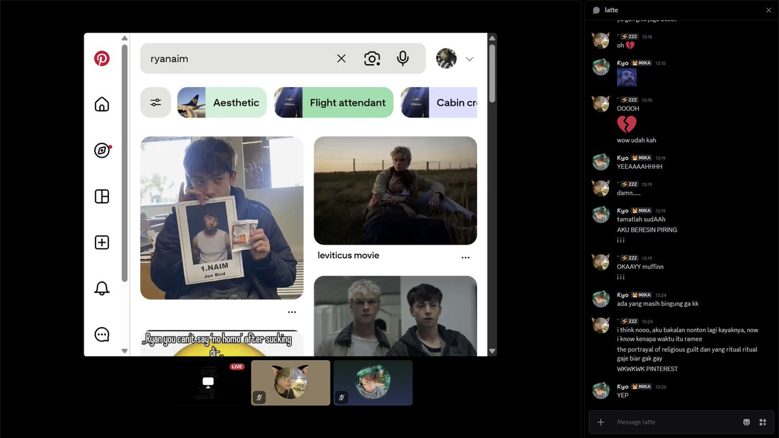
Task: Click scroll-down arrow on Pinterest sidebar scrollbar
Action: pos(125,351)
